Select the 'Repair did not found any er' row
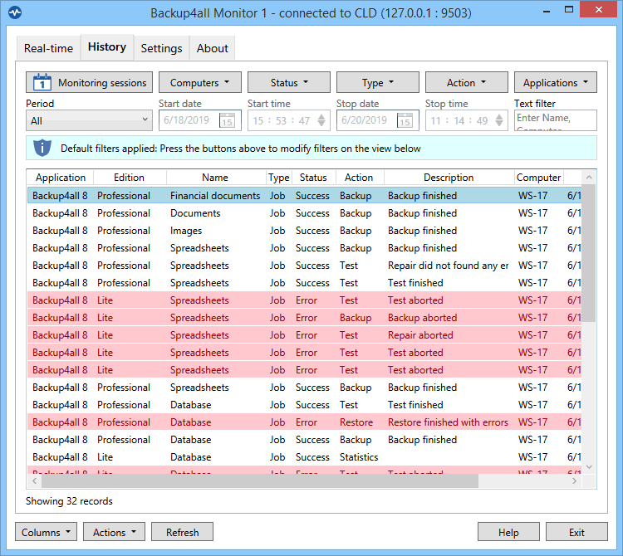Screen dimensions: 623x556 pos(304,266)
